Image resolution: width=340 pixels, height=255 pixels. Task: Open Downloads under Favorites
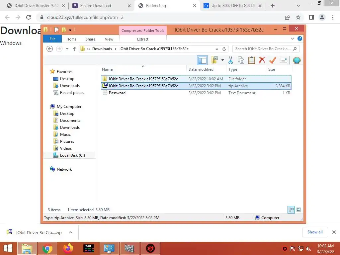click(70, 85)
